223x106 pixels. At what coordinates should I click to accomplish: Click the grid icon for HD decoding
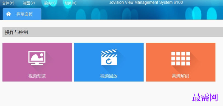click(180, 58)
